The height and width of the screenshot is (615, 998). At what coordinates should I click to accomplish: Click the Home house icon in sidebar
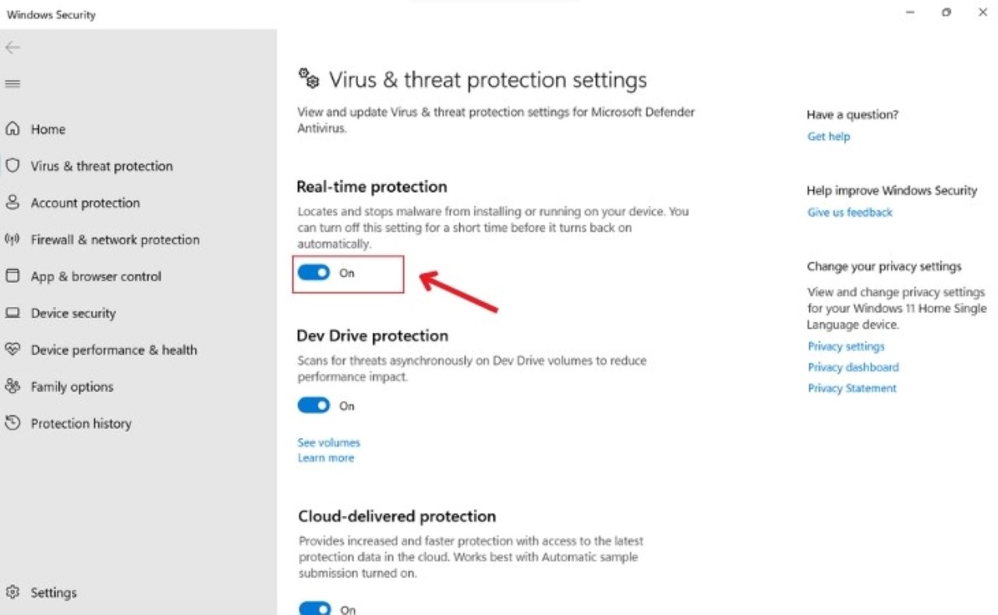click(12, 129)
